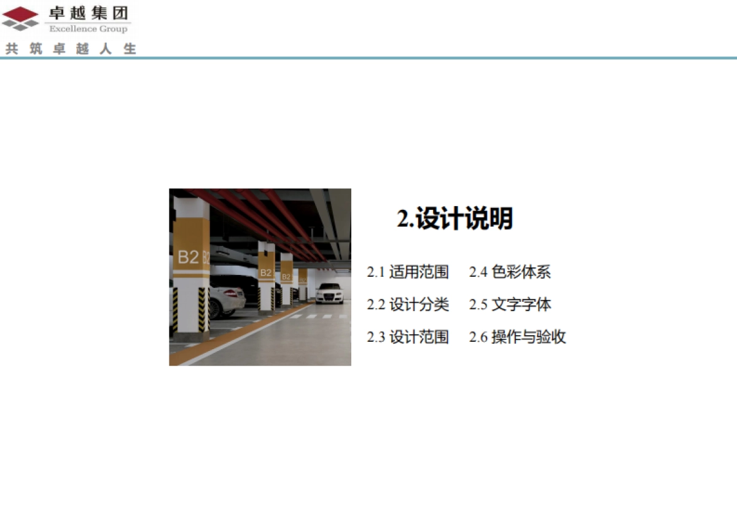This screenshot has height=521, width=737.
Task: Toggle the 2.1 适用范围 list item
Action: 409,271
